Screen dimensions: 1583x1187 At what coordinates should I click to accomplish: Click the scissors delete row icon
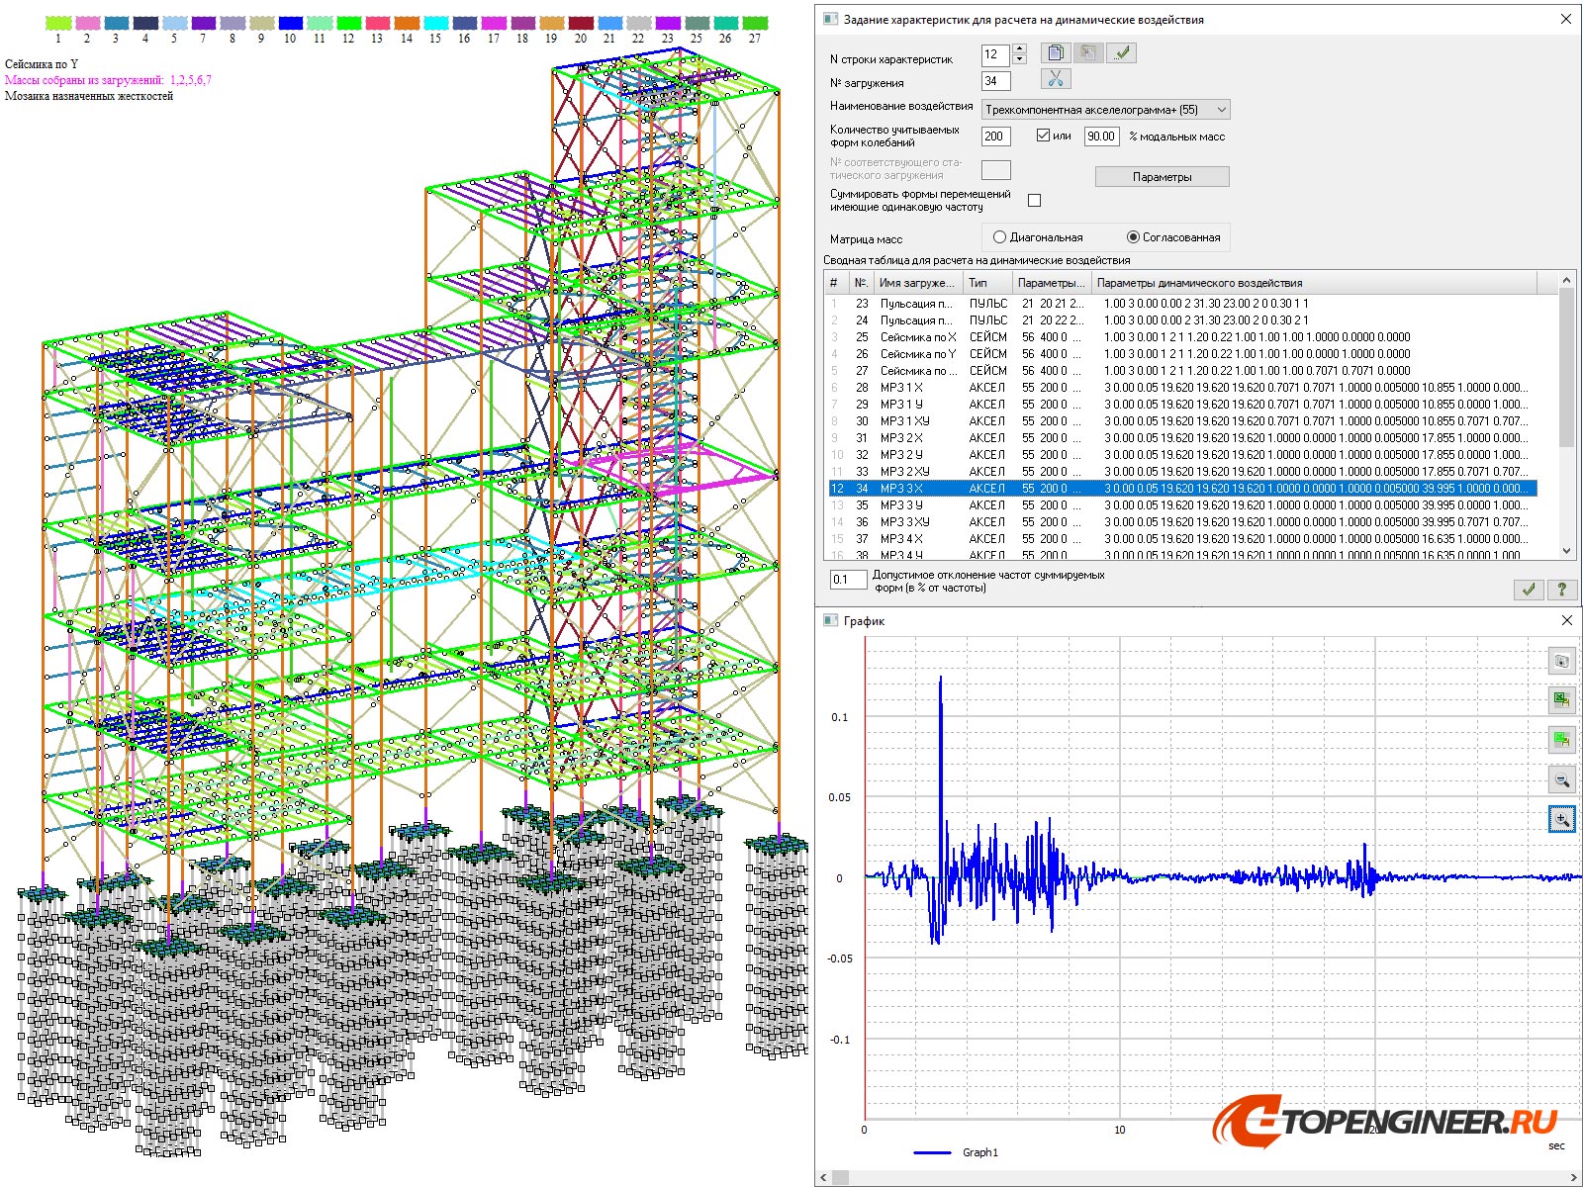pyautogui.click(x=1056, y=79)
